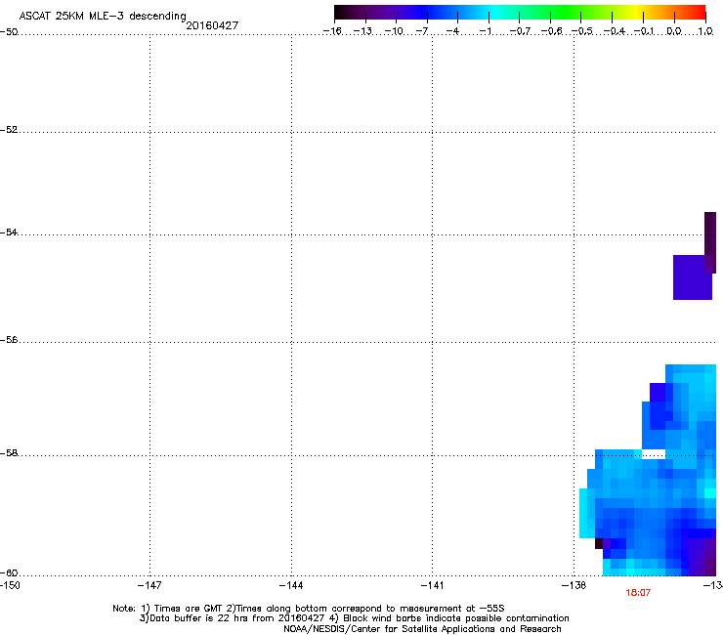Click the color bar label '-0.4'
Viewport: 723px width, 635px height.
[614, 31]
